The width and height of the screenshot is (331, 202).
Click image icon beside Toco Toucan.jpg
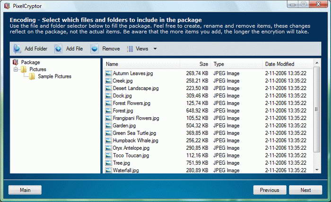click(x=108, y=155)
